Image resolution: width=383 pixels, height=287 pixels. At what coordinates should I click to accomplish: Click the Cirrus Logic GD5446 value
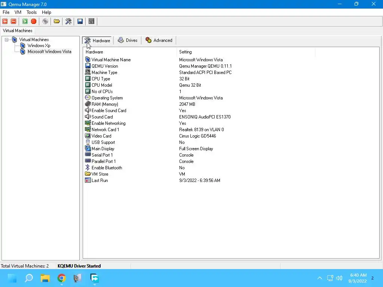(197, 136)
